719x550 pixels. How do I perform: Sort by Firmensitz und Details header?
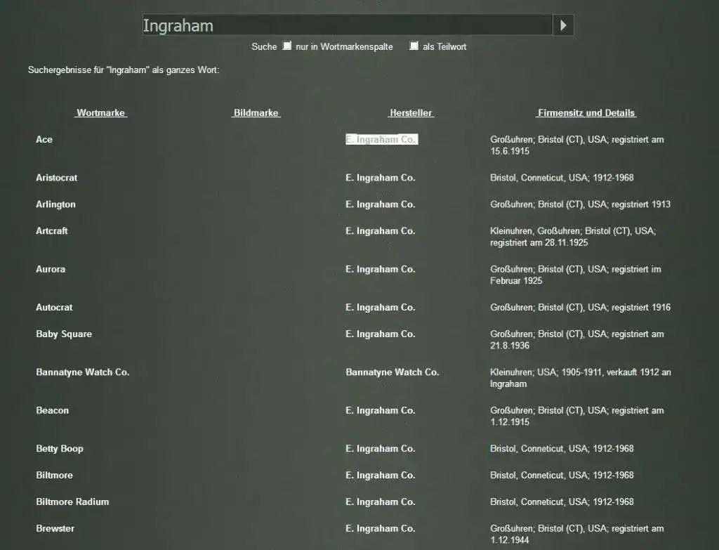[x=586, y=113]
